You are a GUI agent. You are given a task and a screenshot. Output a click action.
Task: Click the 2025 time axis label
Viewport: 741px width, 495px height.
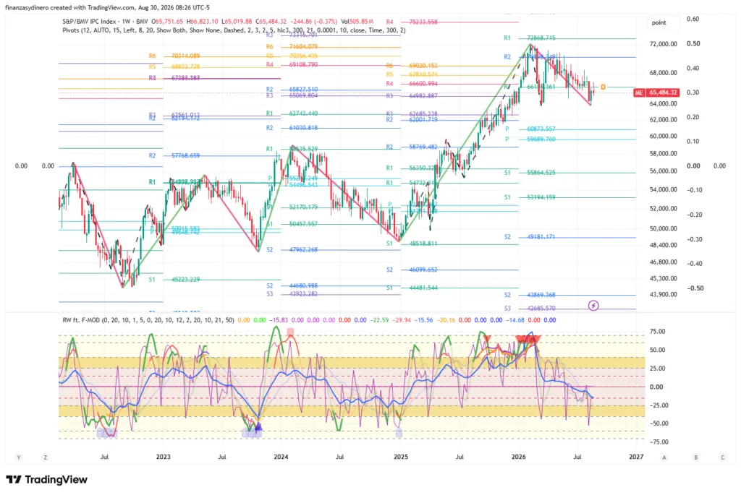tap(401, 457)
